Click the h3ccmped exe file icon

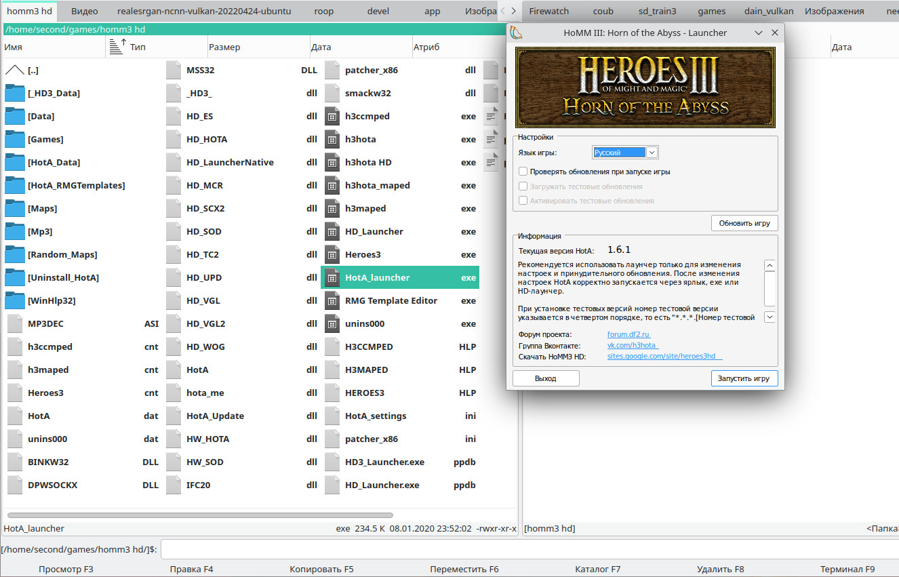332,116
